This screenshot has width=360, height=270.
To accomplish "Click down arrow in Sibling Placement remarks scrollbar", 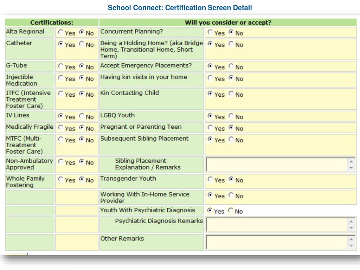I will [x=351, y=168].
